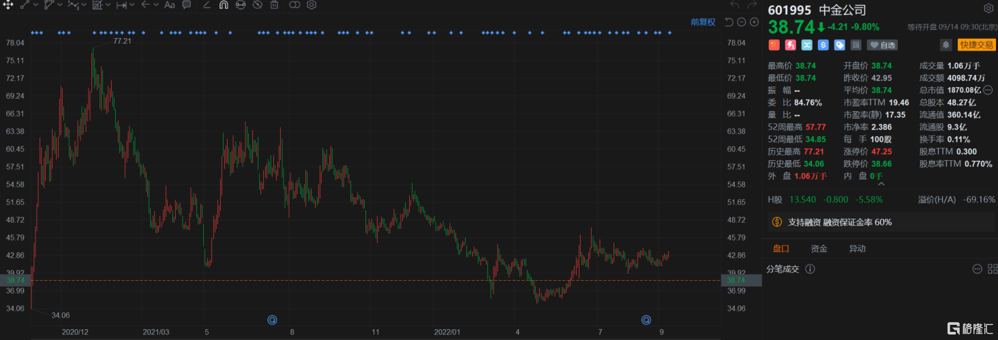Click the blue dollar sign icon
This screenshot has width=998, height=340.
tap(823, 45)
